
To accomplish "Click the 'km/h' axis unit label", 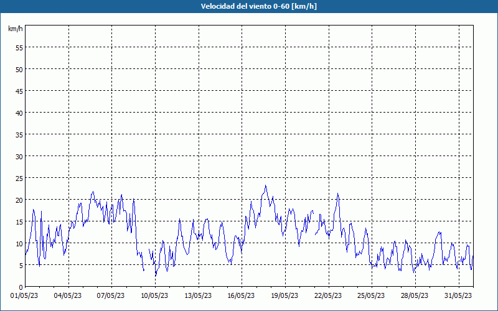I will pos(16,29).
